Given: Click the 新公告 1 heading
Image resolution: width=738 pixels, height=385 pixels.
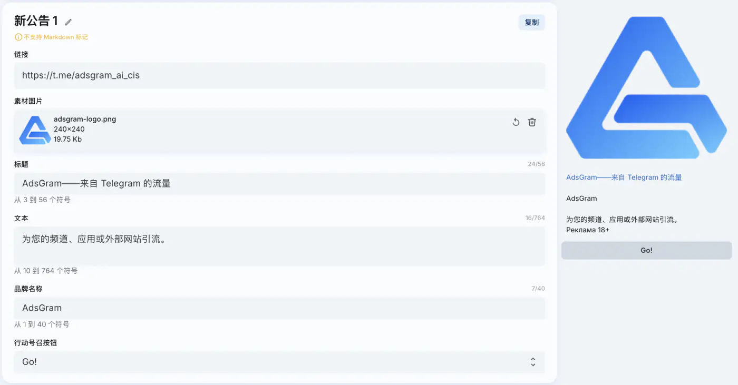Looking at the screenshot, I should pyautogui.click(x=36, y=21).
